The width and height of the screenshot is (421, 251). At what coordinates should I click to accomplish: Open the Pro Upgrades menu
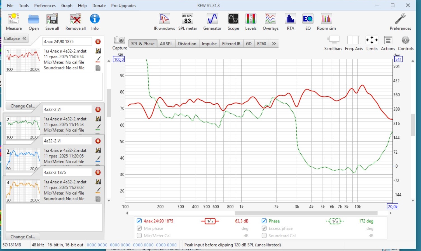point(123,6)
